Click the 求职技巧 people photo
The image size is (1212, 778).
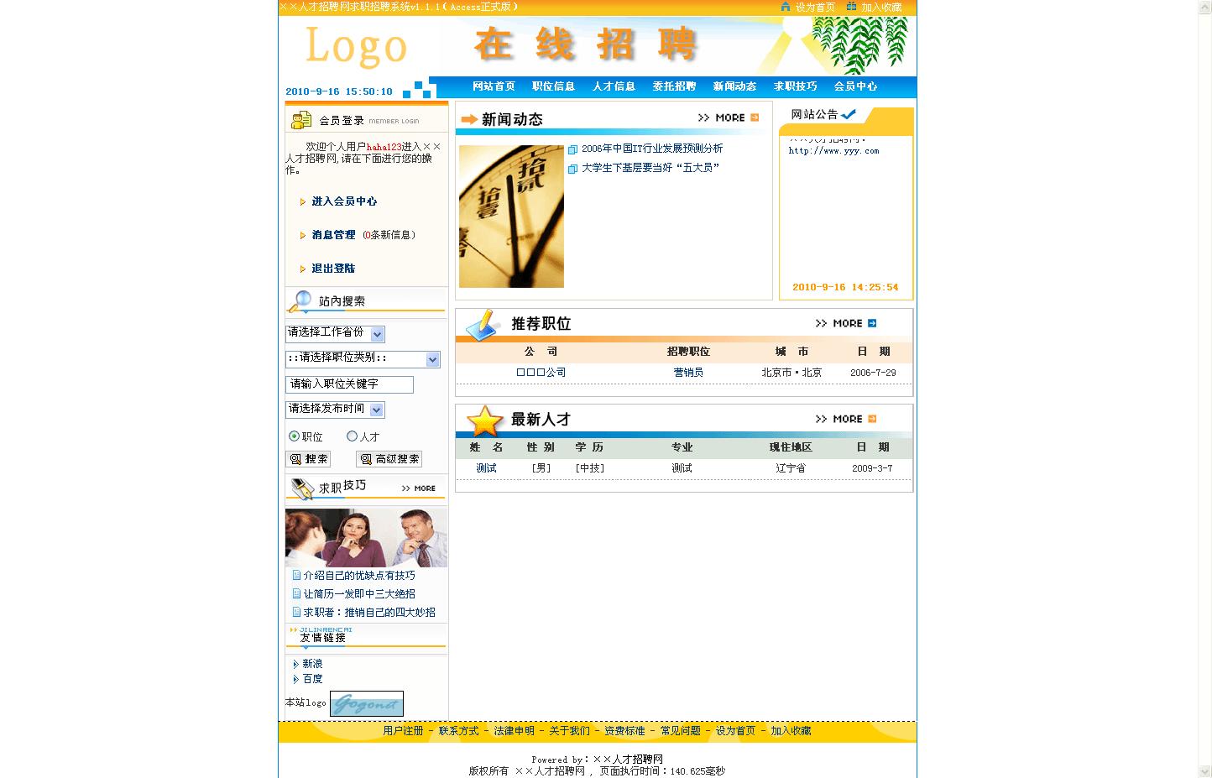click(x=366, y=537)
